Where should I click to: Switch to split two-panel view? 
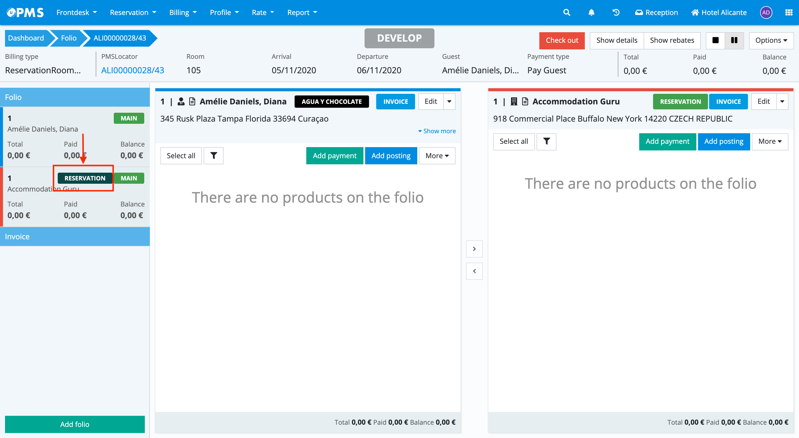(x=734, y=40)
